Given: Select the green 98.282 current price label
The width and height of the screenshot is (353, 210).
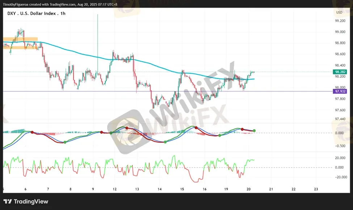Looking at the screenshot, I should tap(340, 72).
